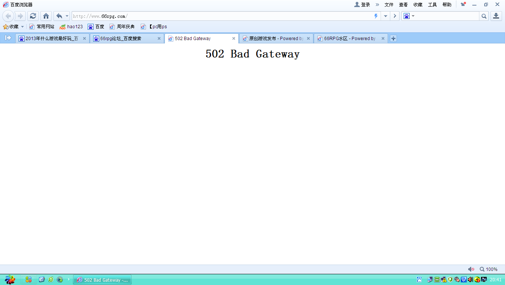This screenshot has height=285, width=505.
Task: Switch to the 2013年什么游戏最好玩 tab
Action: [52, 38]
